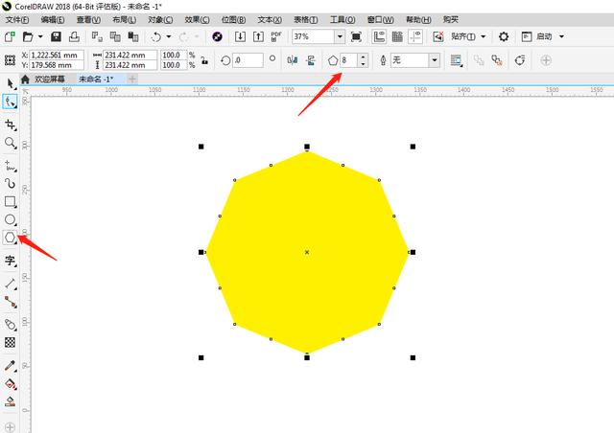Select the Color Eyedropper tool
The height and width of the screenshot is (433, 614).
coord(10,365)
